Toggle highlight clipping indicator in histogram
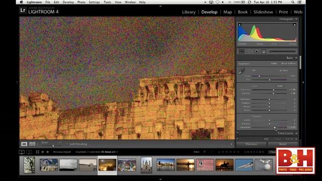322x181 pixels. (294, 25)
